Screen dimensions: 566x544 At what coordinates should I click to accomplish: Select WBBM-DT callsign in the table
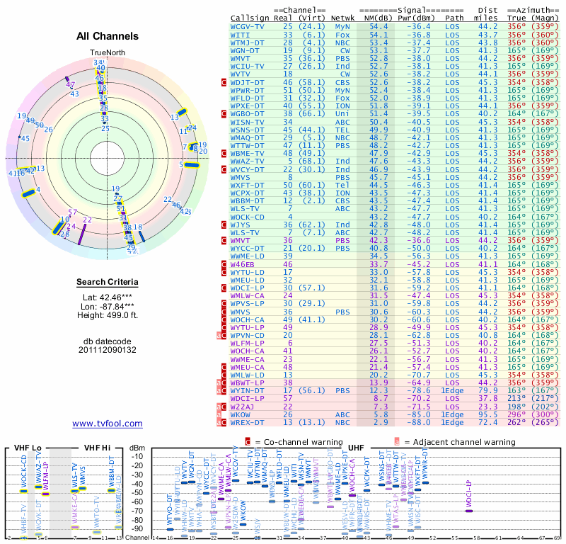(x=247, y=200)
